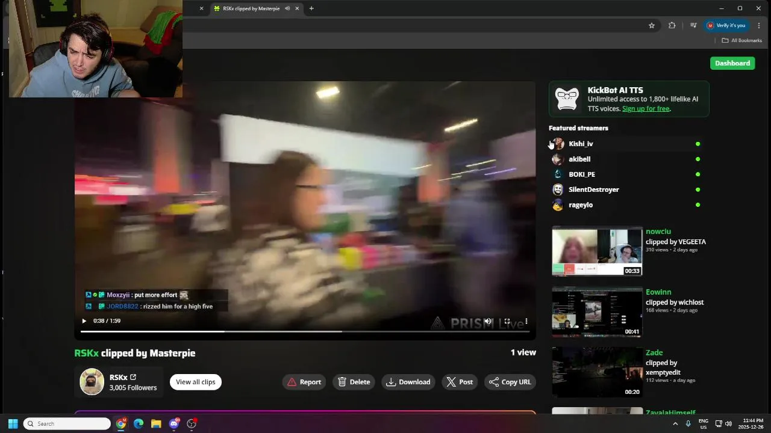Open video player more options menu

coord(526,321)
